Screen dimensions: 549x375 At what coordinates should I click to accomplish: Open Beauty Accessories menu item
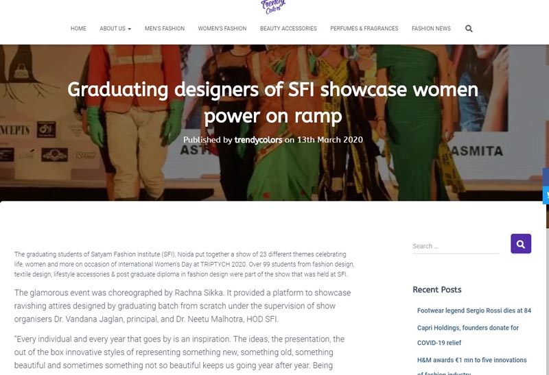[288, 29]
